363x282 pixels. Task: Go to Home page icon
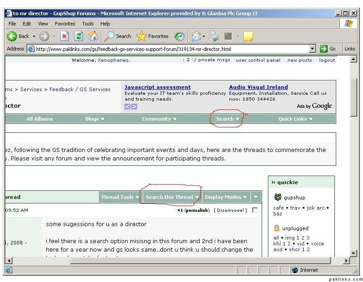click(x=93, y=36)
